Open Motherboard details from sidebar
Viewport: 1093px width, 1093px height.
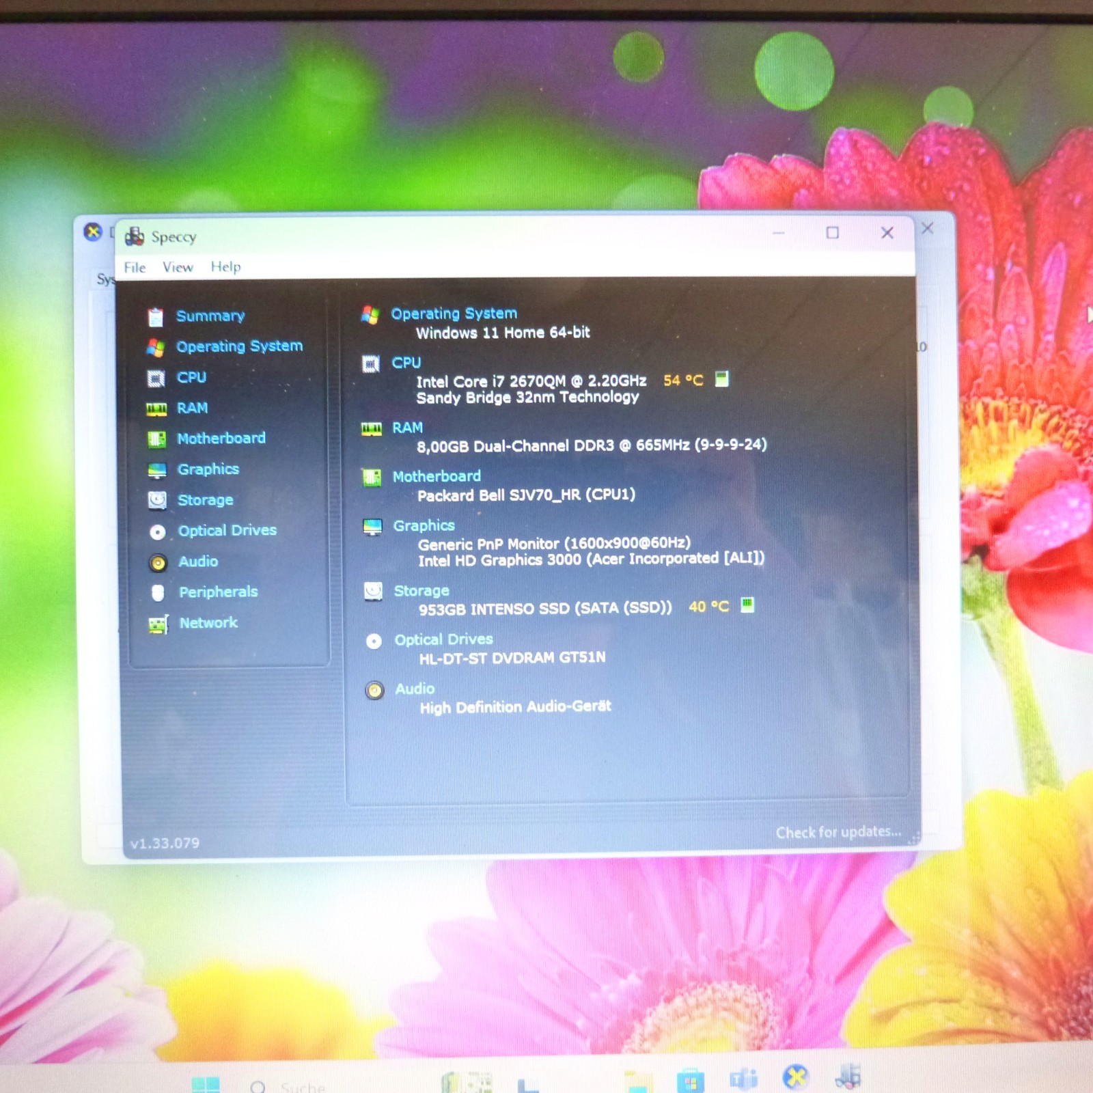tap(221, 438)
